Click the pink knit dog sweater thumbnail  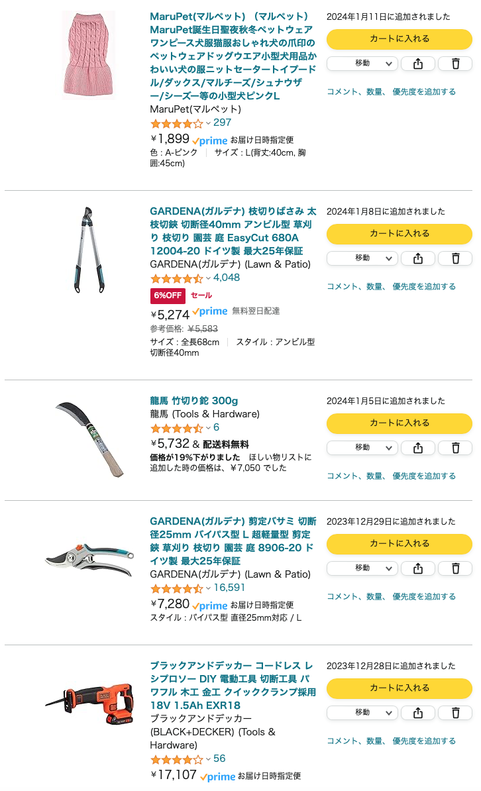click(89, 55)
